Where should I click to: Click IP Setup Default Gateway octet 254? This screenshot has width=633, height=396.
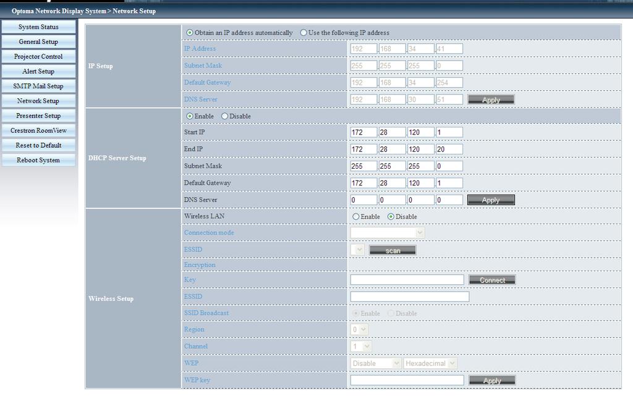(449, 83)
